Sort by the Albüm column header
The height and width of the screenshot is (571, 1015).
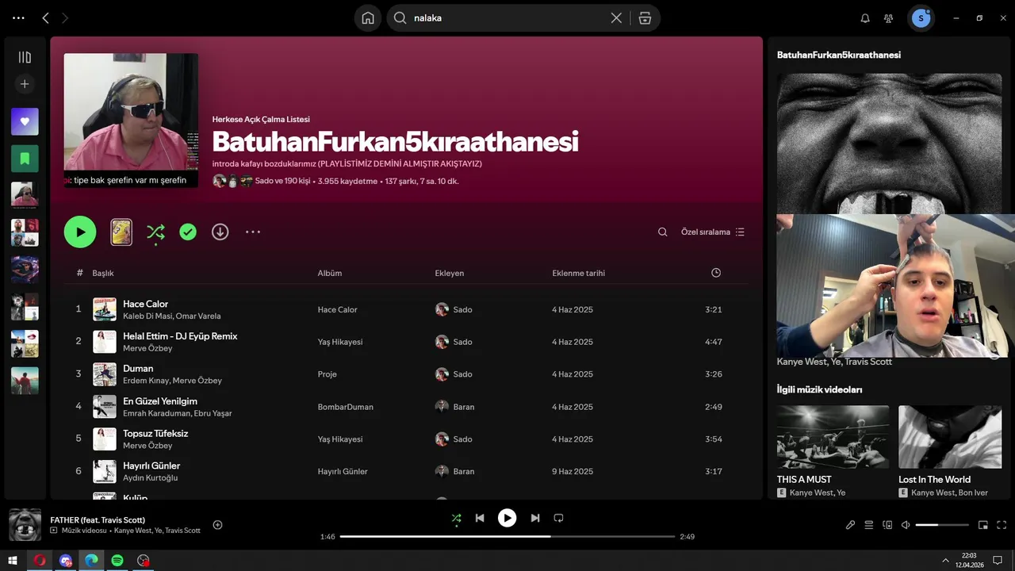tap(330, 273)
